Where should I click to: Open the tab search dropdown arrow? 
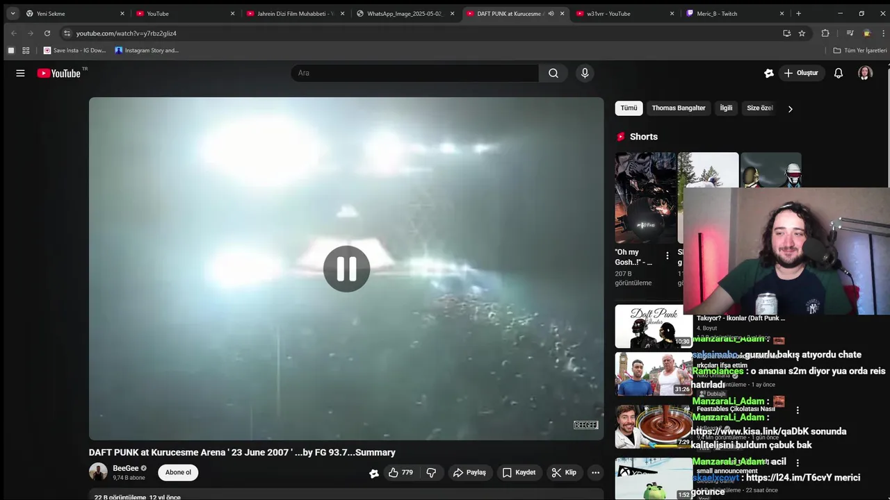point(13,13)
